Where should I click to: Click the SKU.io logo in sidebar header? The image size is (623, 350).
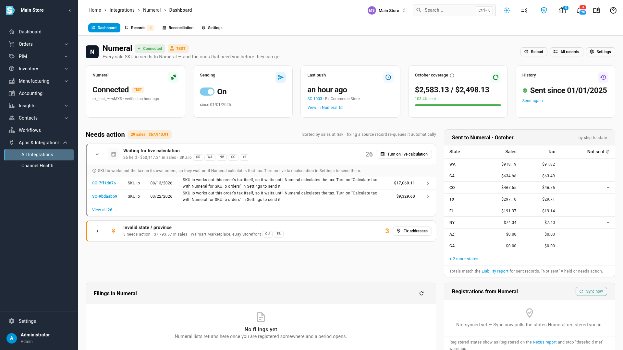pos(10,10)
